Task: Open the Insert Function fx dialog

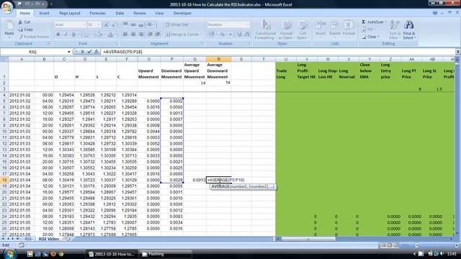Action: click(96, 52)
